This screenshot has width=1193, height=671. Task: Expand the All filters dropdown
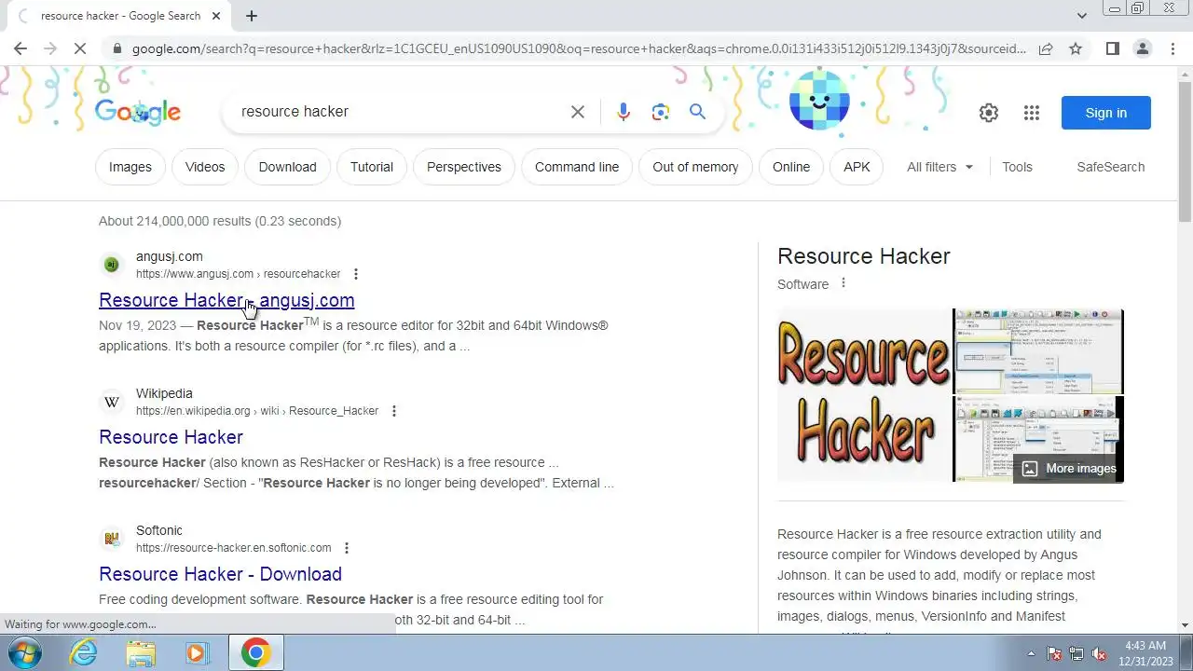point(939,167)
